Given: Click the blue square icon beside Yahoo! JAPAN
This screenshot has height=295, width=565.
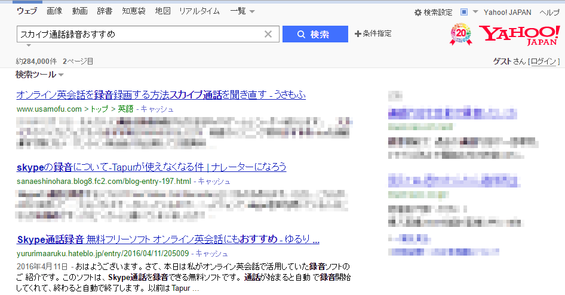Looking at the screenshot, I should (x=464, y=13).
